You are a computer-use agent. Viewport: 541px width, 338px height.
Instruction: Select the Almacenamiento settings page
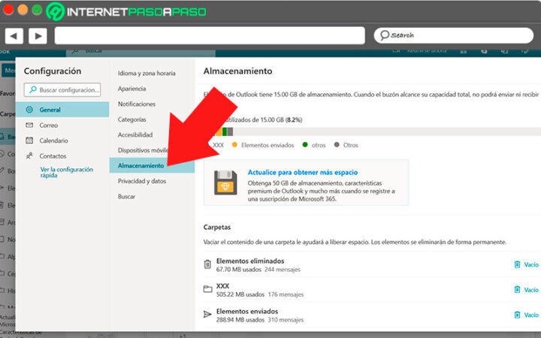152,165
